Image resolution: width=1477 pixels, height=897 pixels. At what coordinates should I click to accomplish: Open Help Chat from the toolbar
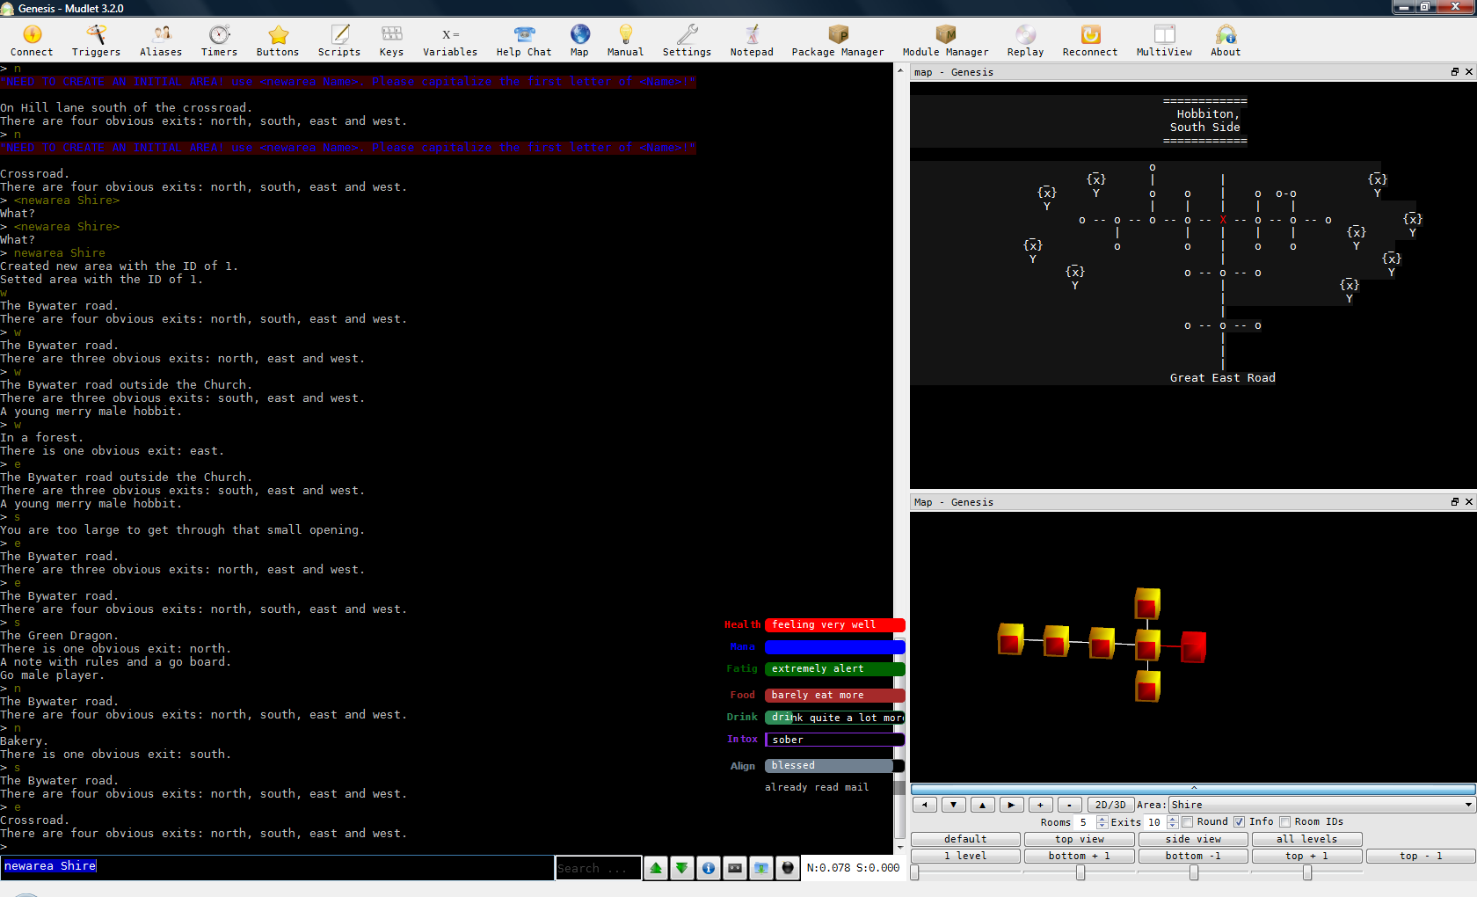pos(524,40)
